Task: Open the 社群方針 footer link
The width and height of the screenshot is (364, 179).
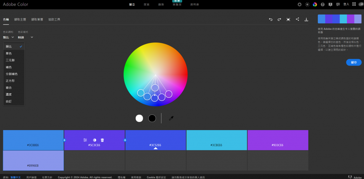Action: coord(47,177)
